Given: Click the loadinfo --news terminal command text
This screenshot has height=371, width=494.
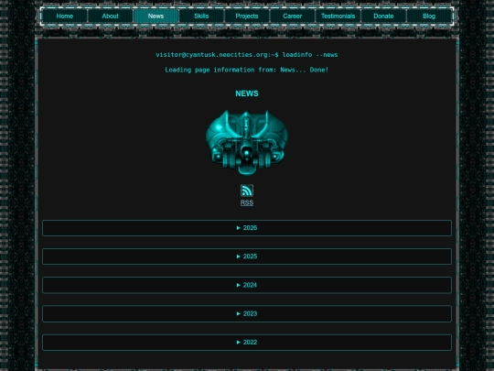Looking at the screenshot, I should point(310,55).
